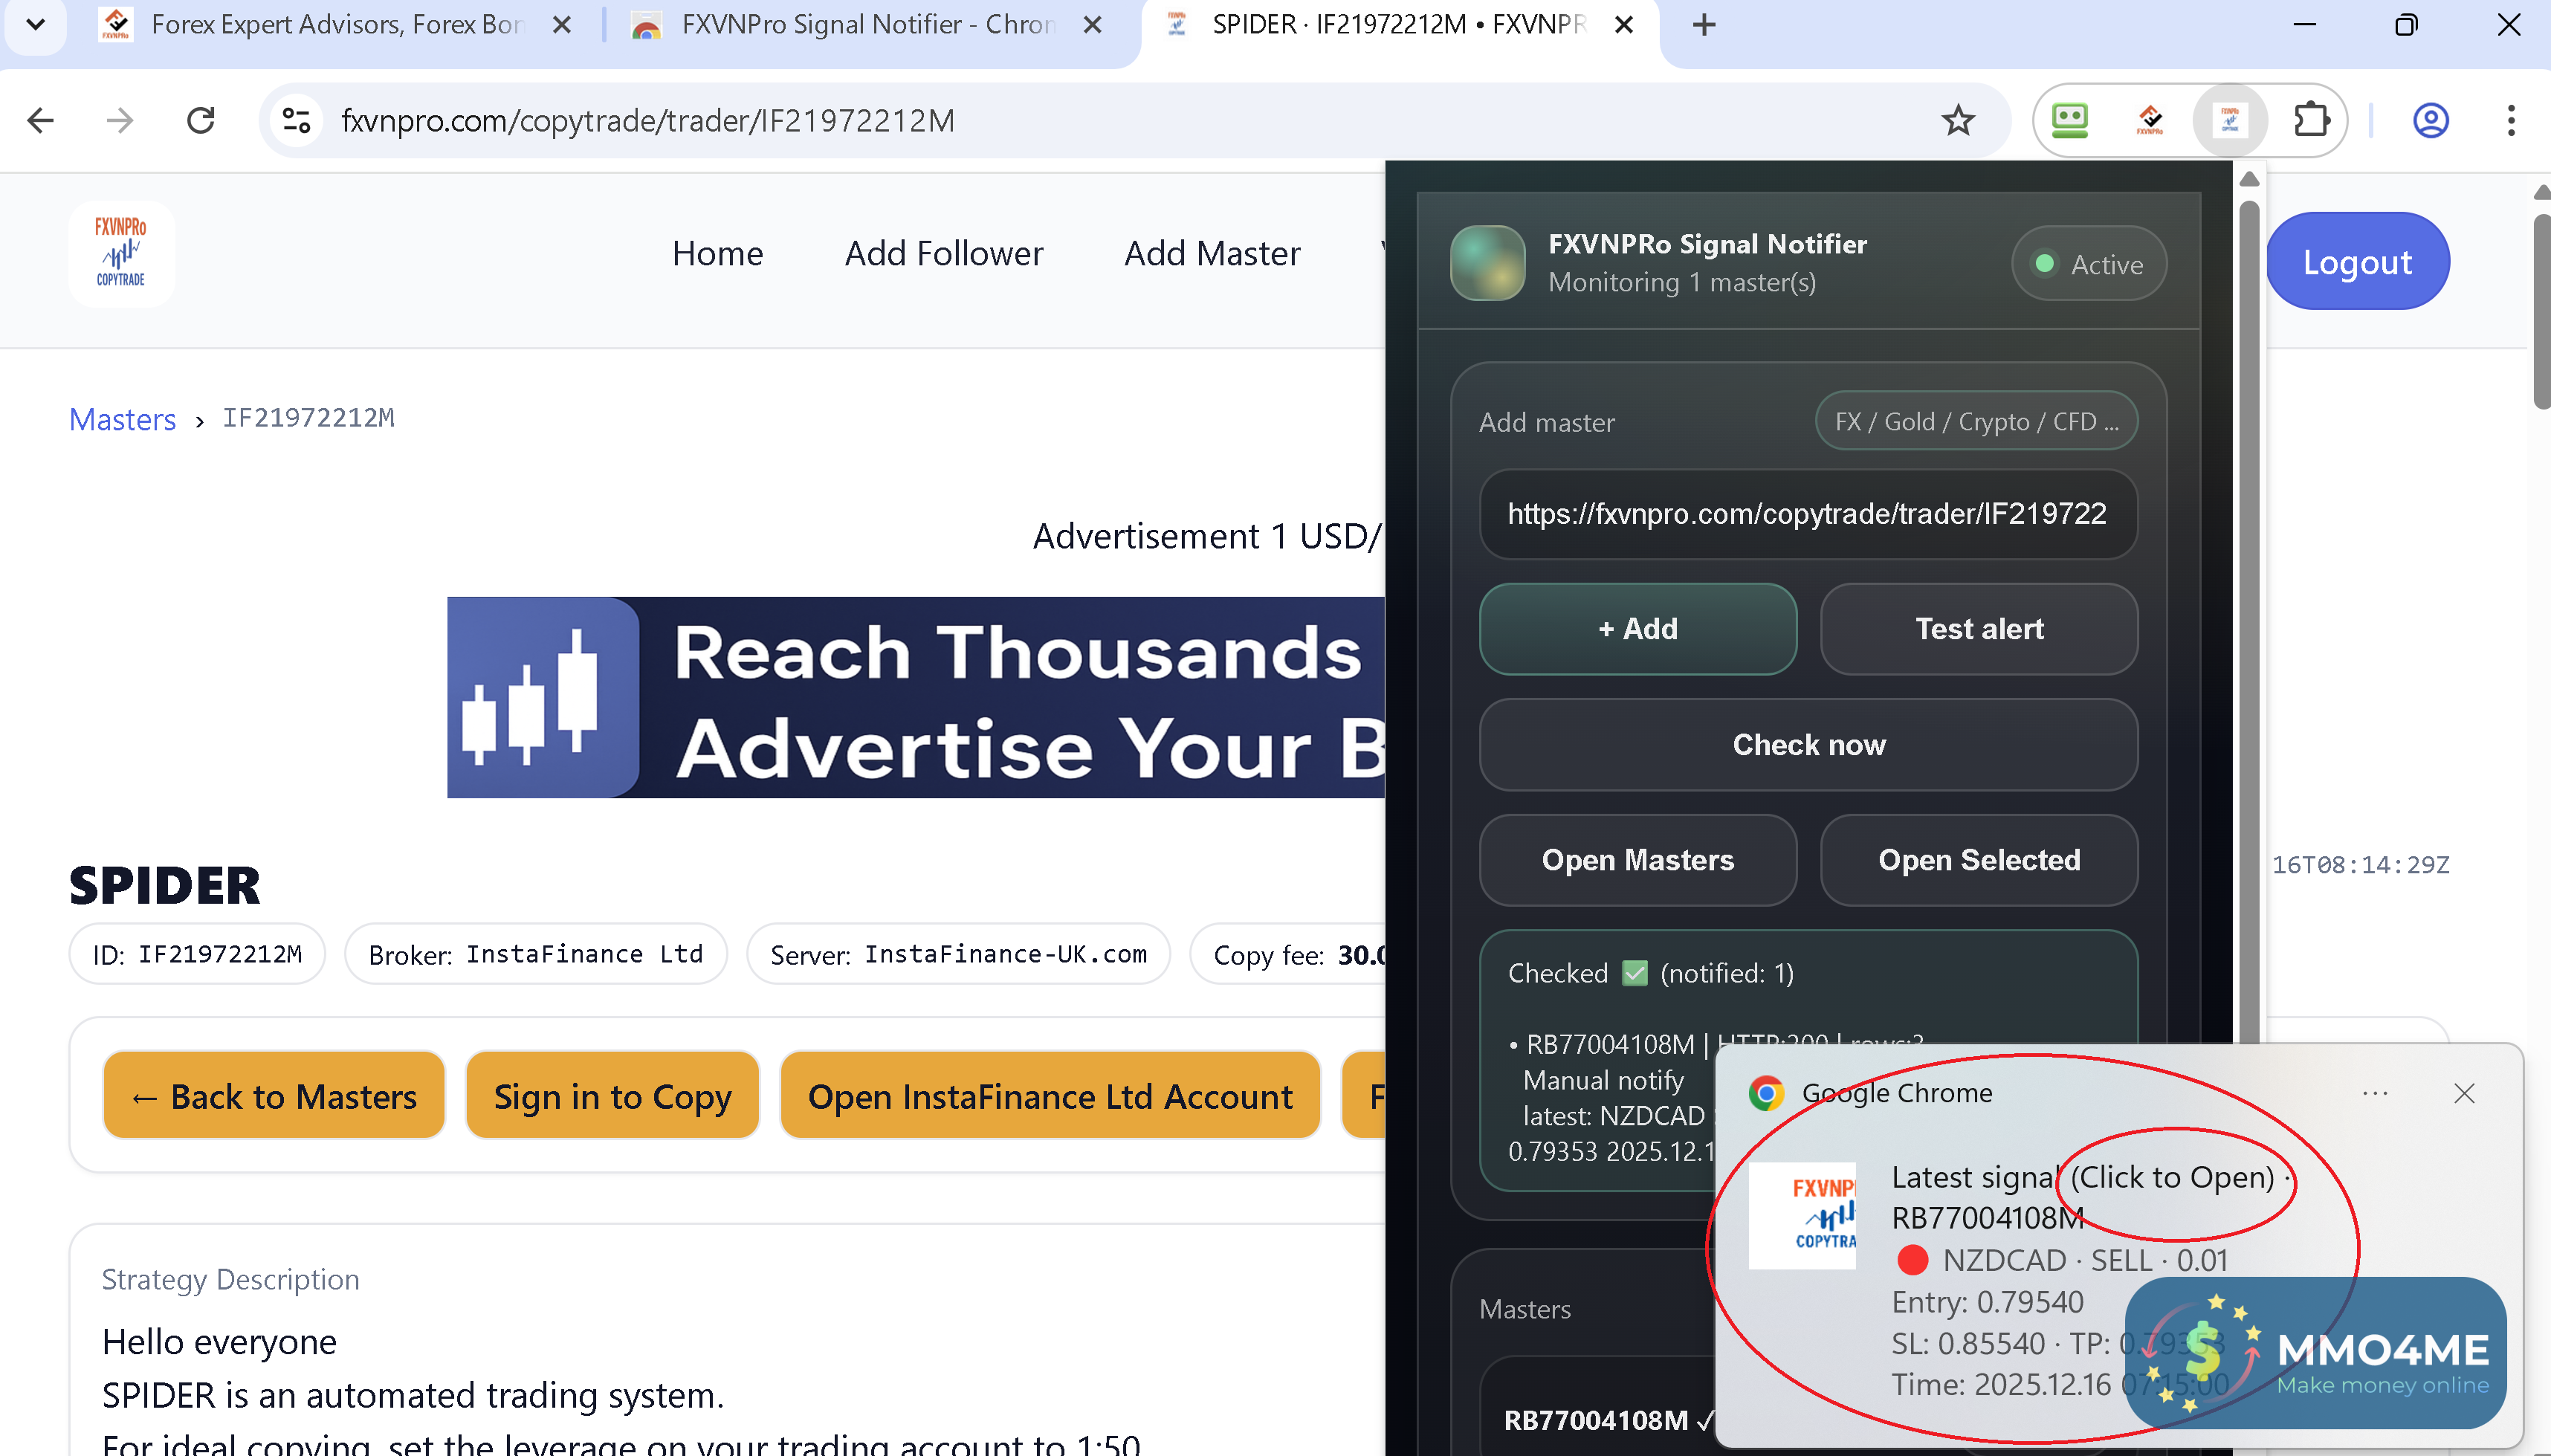Click the Masters breadcrumb link
2551x1456 pixels.
pos(122,419)
